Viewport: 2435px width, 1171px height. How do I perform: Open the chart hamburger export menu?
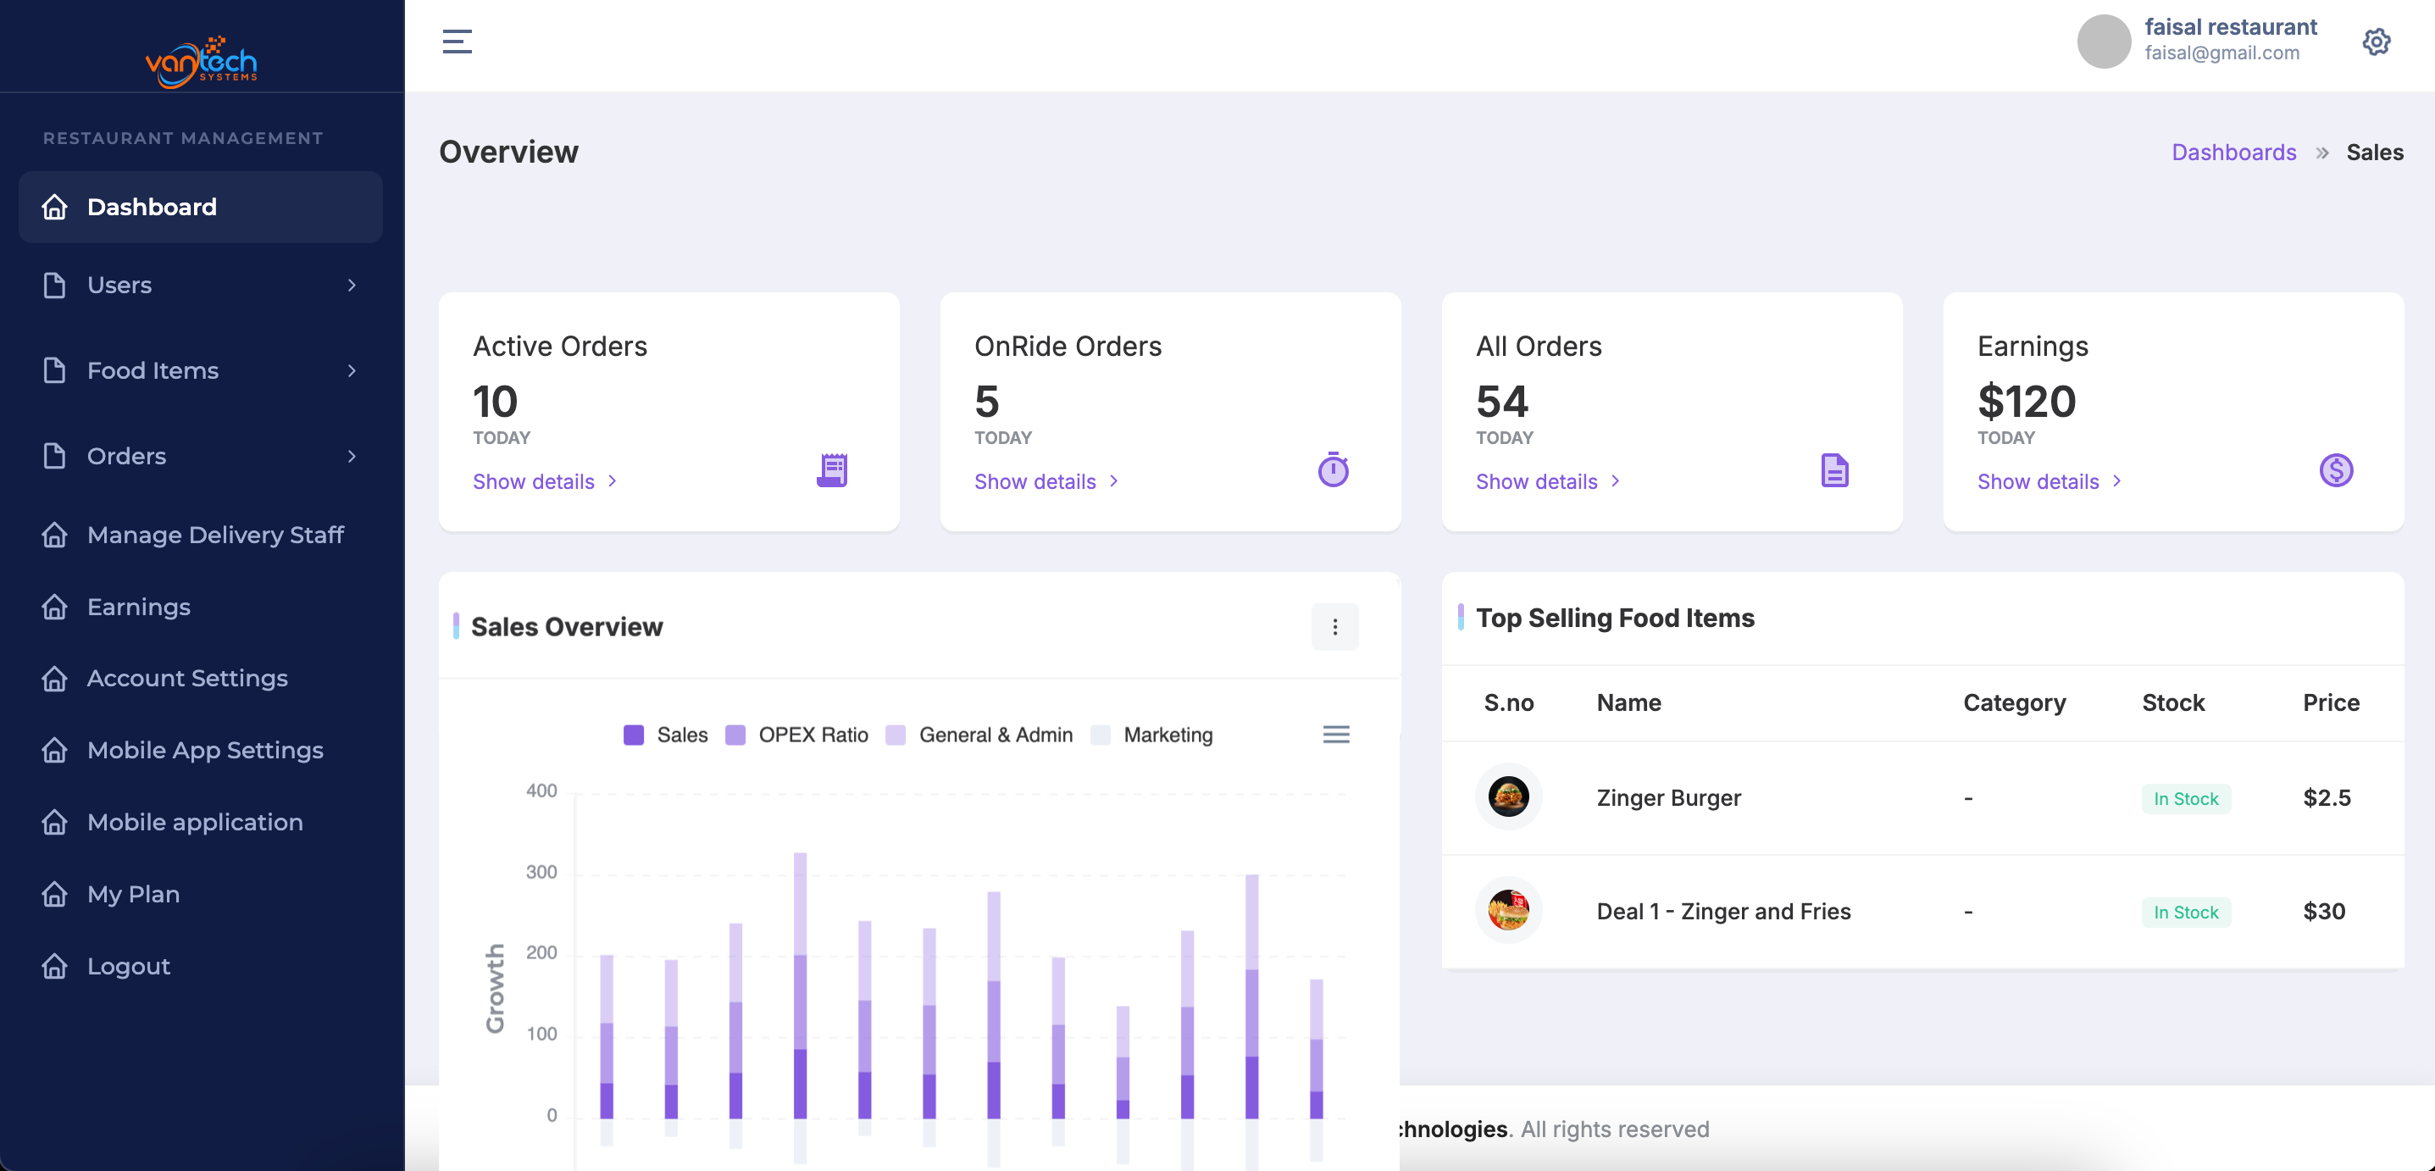coord(1335,735)
